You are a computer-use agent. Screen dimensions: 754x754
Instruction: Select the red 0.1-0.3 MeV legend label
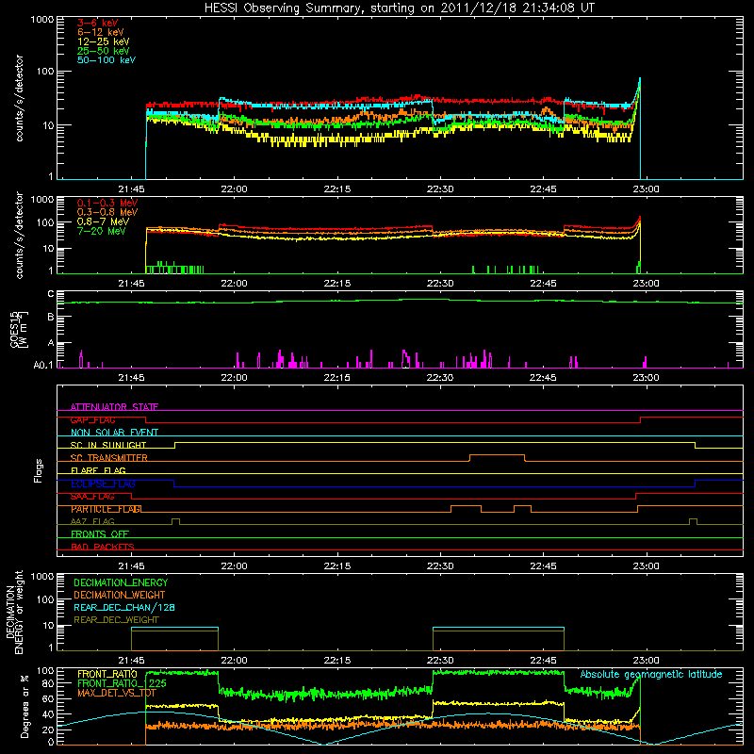[x=107, y=203]
